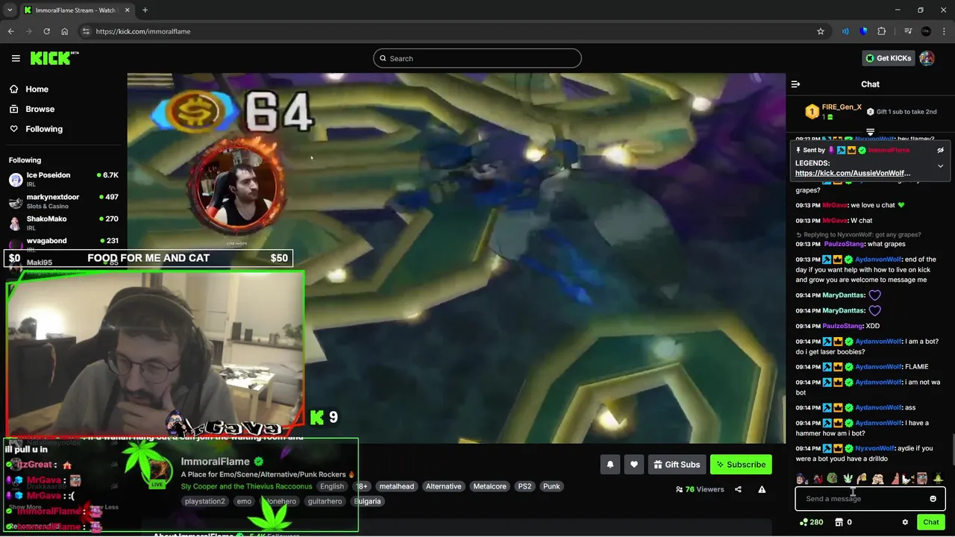This screenshot has height=537, width=955.
Task: Select the Metalcore tag
Action: coord(489,486)
